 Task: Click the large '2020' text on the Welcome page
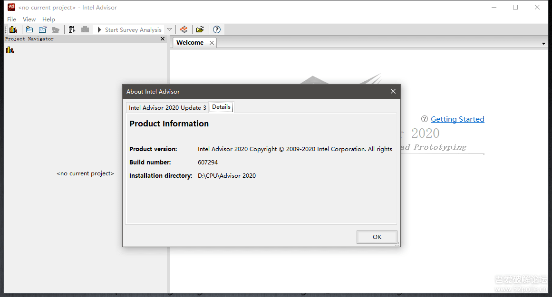coord(425,134)
